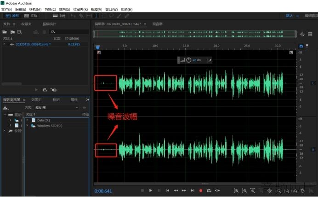Show the spectral frequency display
Viewport: 318px width, 197px height.
55,16
